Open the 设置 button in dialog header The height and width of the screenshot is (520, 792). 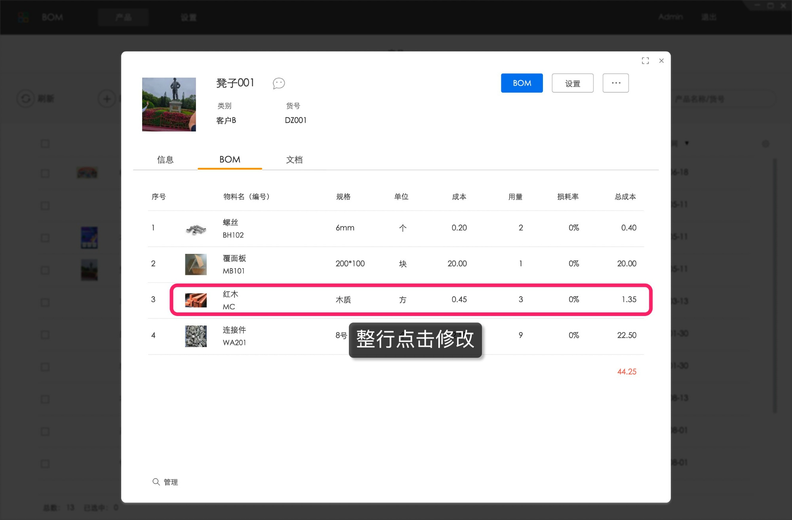click(x=572, y=83)
